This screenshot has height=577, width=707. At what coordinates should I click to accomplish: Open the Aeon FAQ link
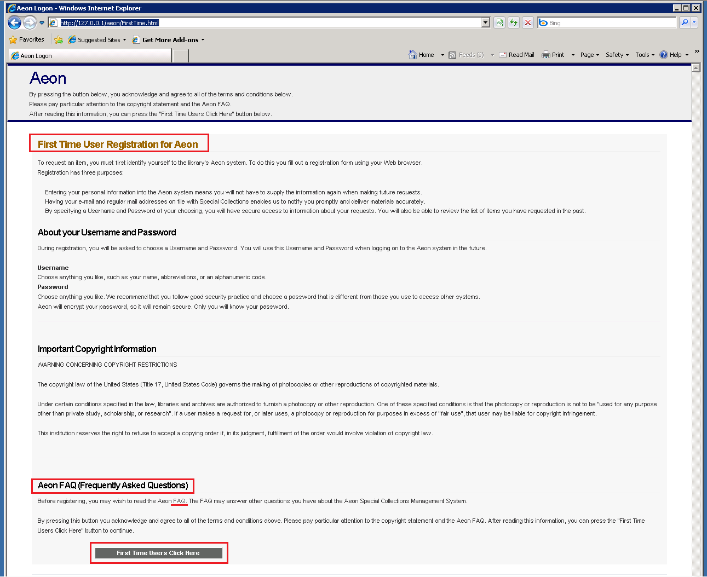pyautogui.click(x=179, y=501)
